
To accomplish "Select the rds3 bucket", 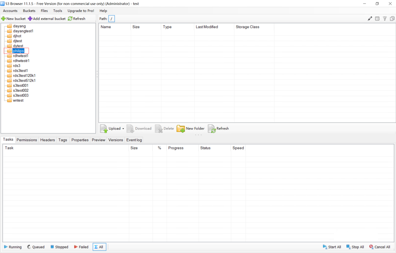I will [x=17, y=66].
